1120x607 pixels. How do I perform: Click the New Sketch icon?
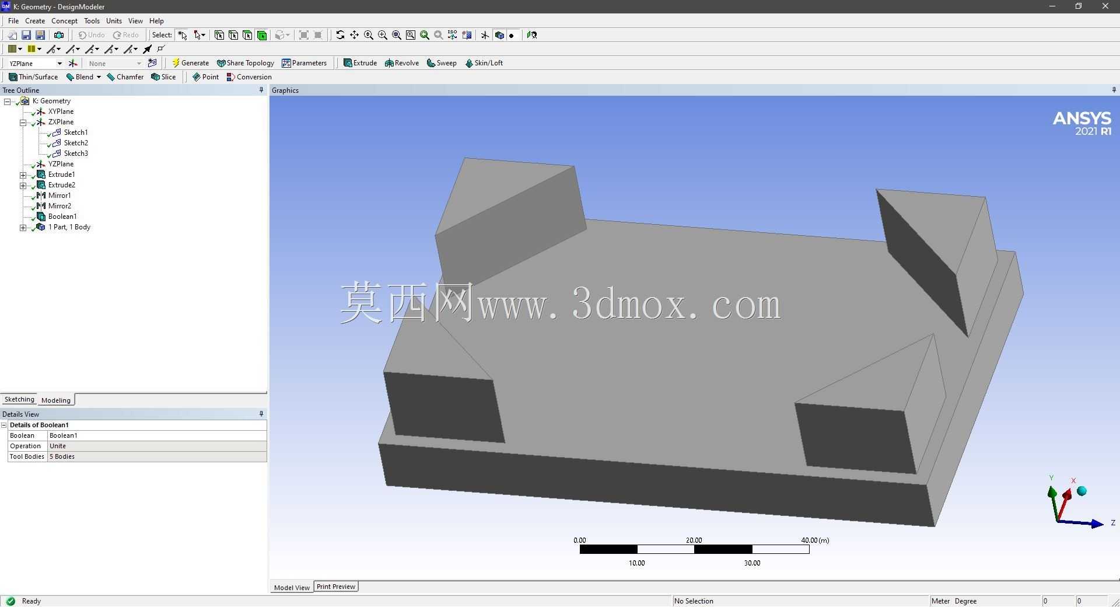point(152,63)
